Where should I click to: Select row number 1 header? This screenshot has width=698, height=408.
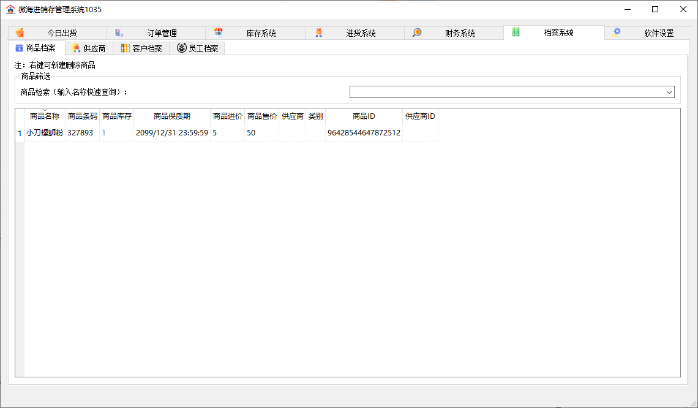tap(20, 132)
